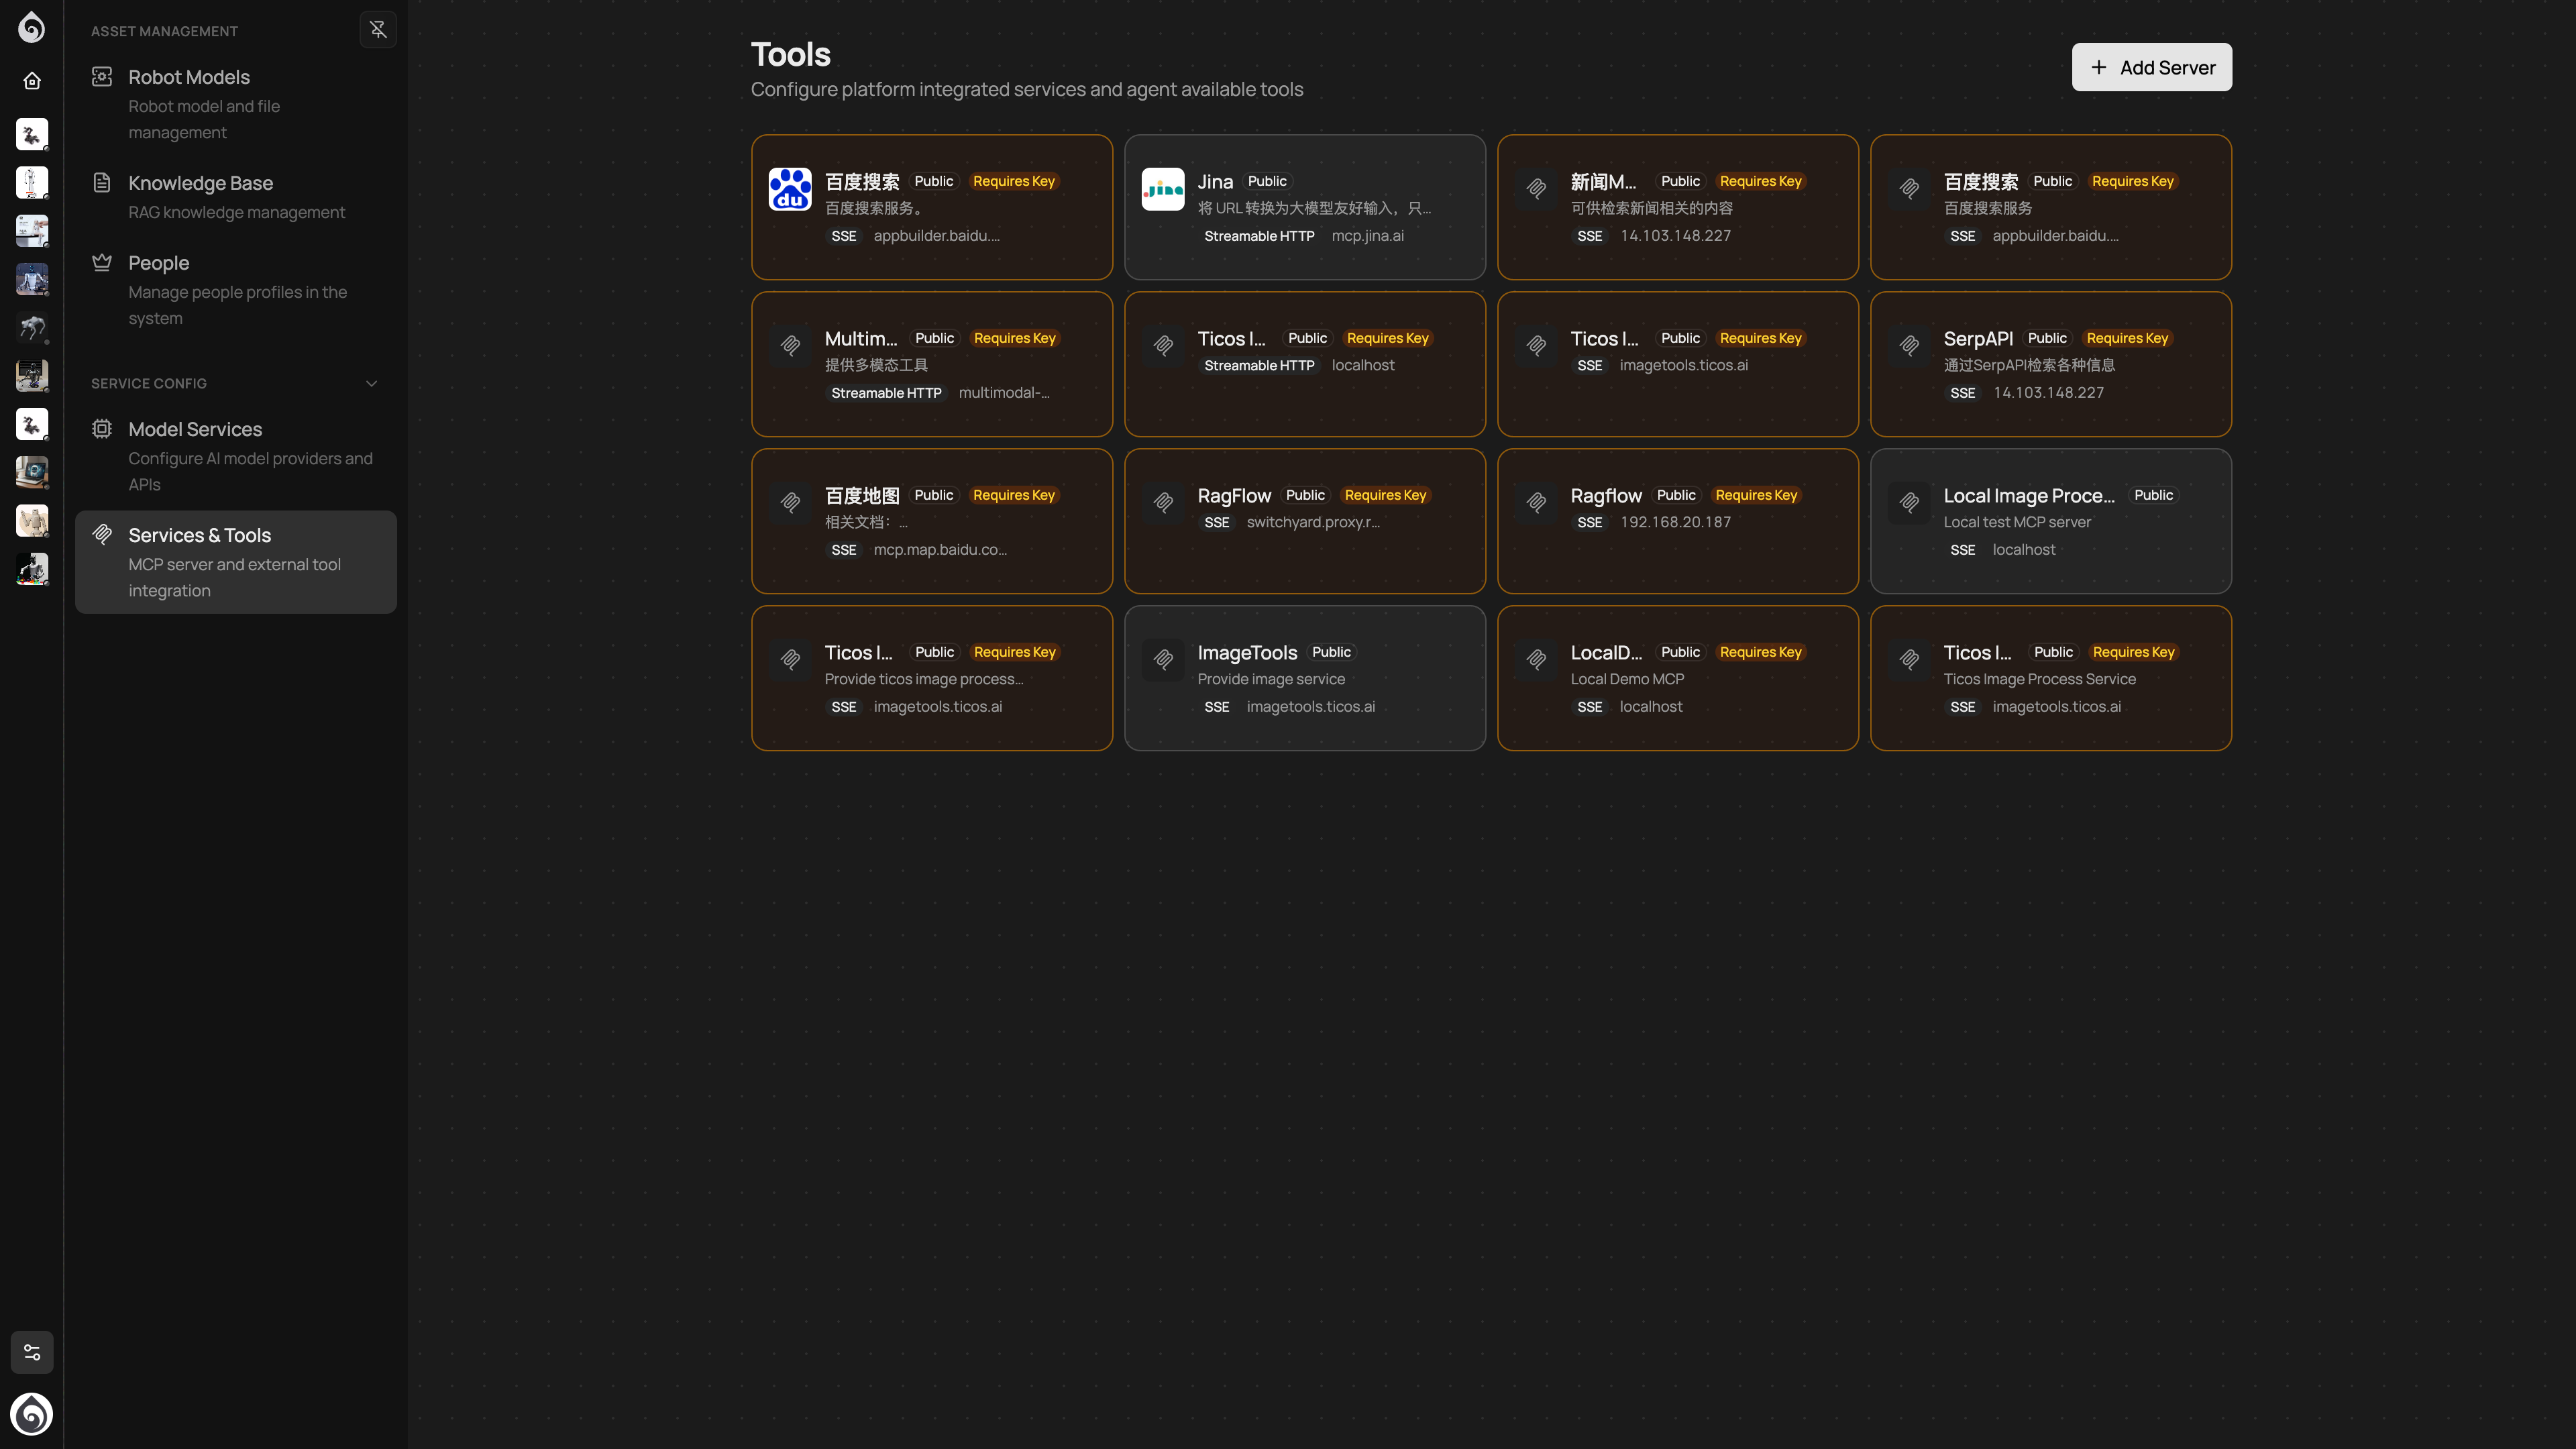Click the ImageTools card icon
2576x1449 pixels.
pos(1162,659)
